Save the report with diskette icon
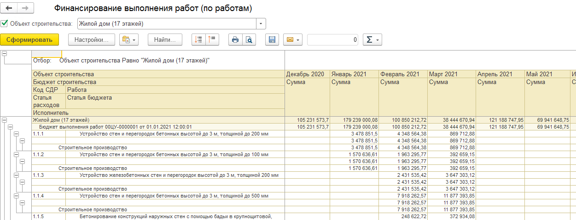Viewport: 576px width, 220px height. point(272,40)
